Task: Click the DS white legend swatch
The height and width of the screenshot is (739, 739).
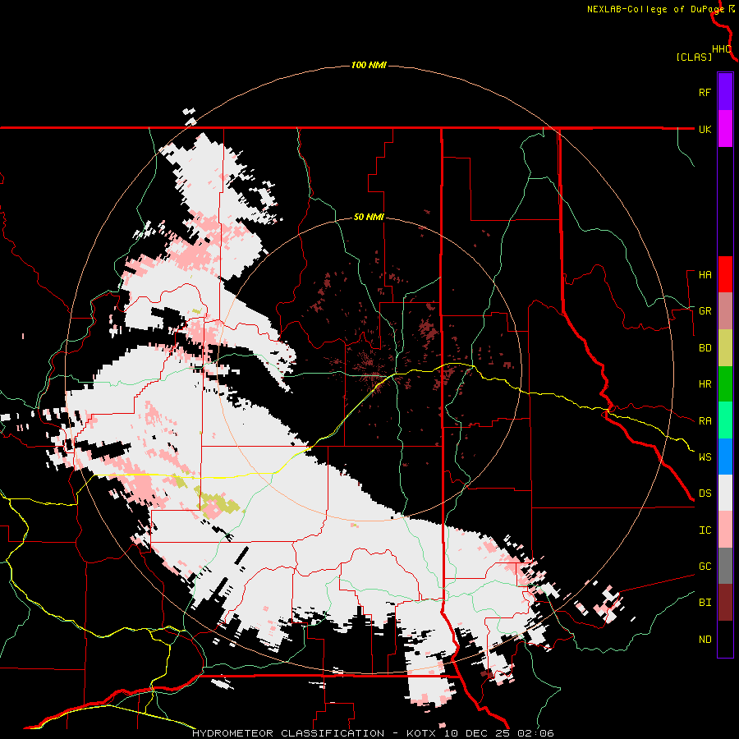Action: (x=725, y=493)
